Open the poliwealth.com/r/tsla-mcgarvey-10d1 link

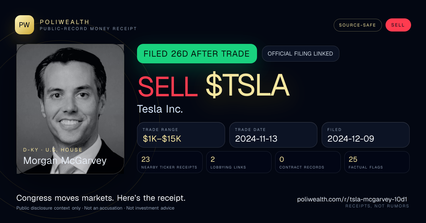353,199
